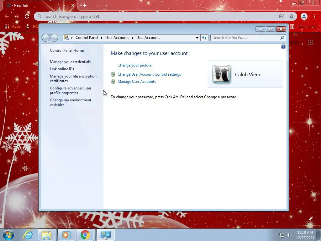Open Manage User Accounts link

pyautogui.click(x=137, y=82)
